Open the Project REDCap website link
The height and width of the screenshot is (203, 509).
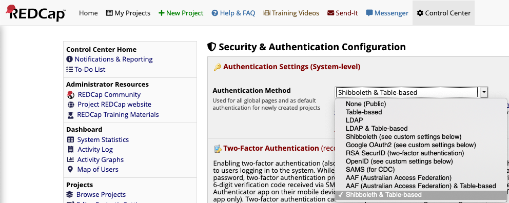coord(114,105)
